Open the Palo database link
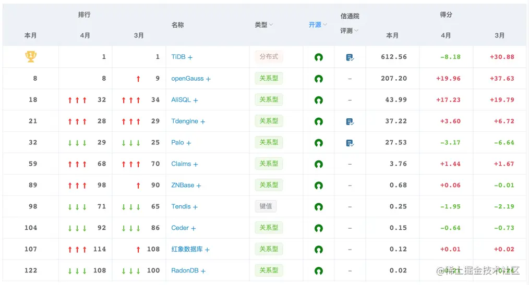 177,143
